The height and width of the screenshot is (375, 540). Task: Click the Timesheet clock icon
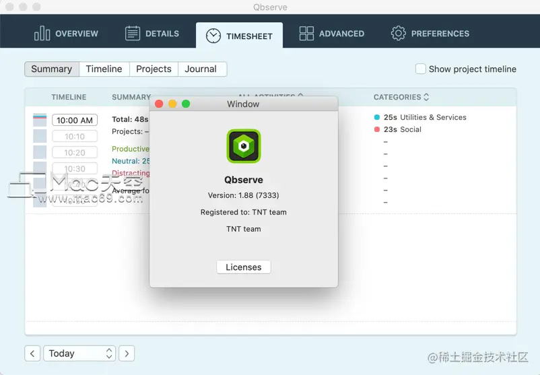tap(213, 36)
